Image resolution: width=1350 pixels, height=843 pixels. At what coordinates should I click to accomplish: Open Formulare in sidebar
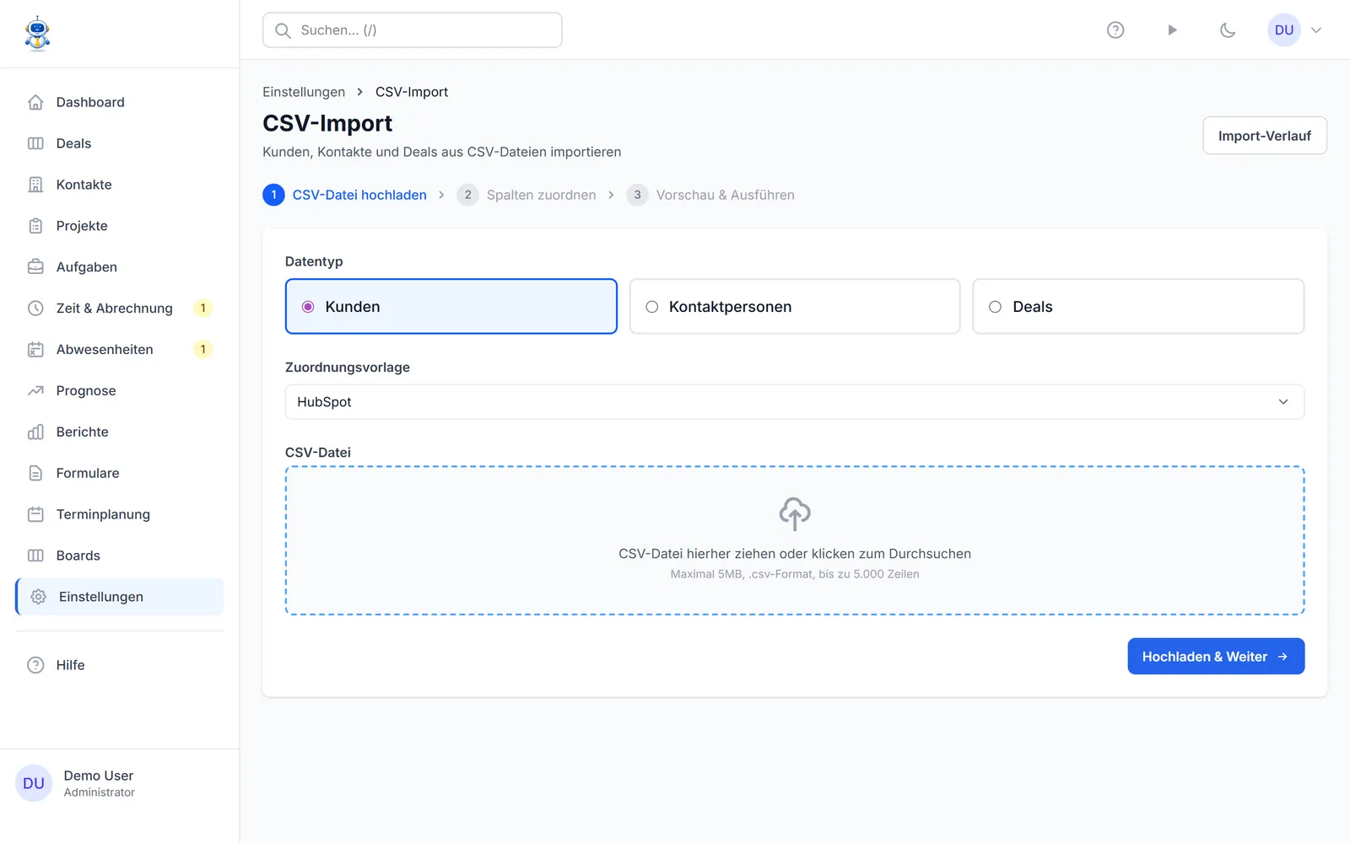pos(120,474)
